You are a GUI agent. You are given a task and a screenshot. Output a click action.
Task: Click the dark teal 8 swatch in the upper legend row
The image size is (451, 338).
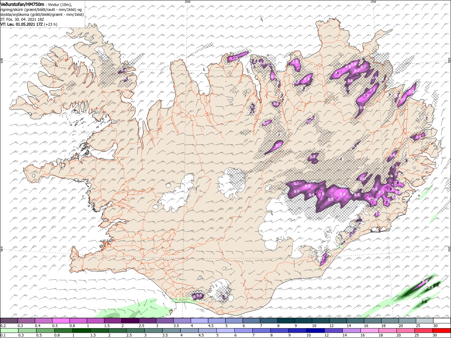point(286,321)
